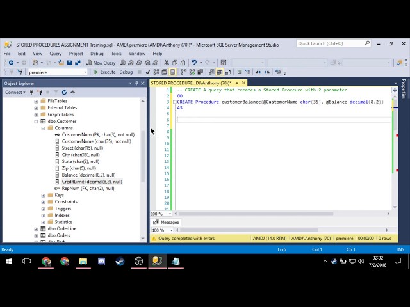410x307 pixels.
Task: Select the CreditLimit column in tree
Action: 89,182
